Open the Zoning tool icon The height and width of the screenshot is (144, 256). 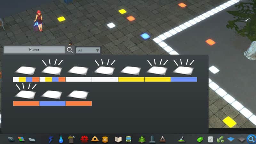pos(21,139)
